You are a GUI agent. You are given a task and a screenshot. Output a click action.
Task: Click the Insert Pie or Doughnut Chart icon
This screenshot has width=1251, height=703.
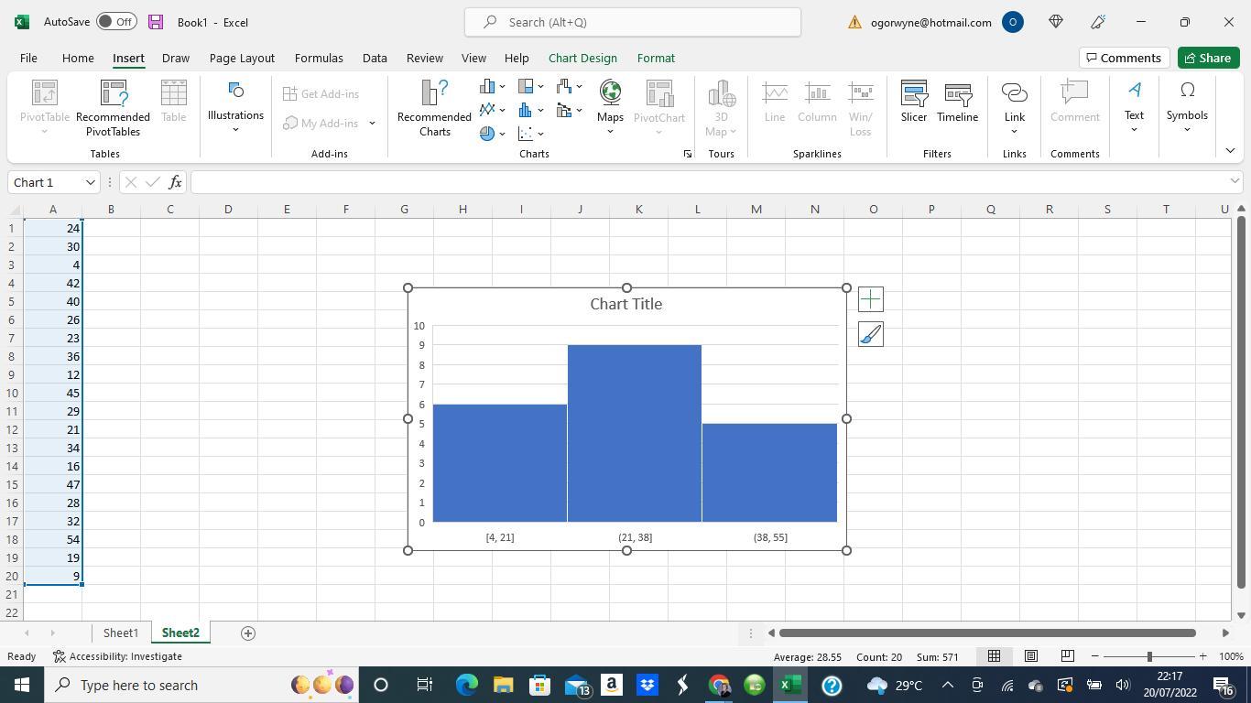(x=487, y=134)
